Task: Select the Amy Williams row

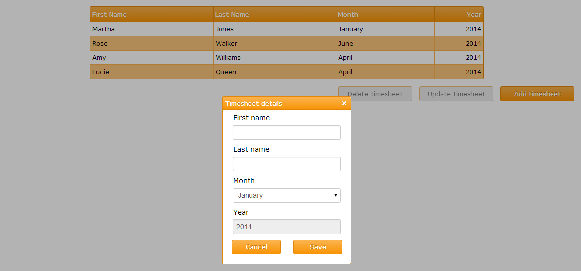Action: tap(151, 57)
